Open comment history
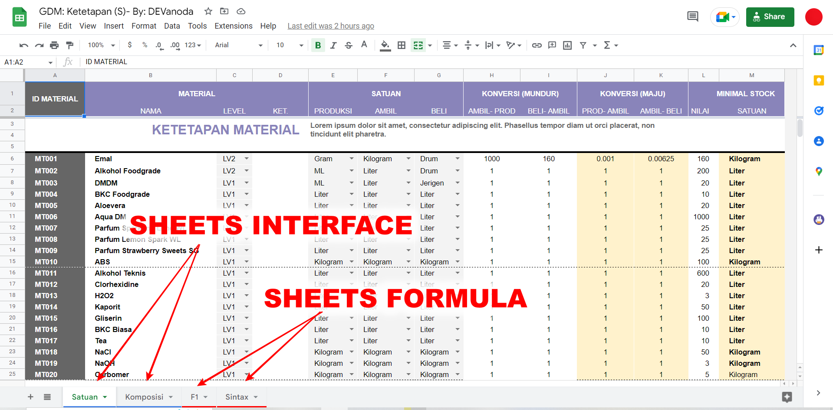The width and height of the screenshot is (833, 410). (x=693, y=17)
